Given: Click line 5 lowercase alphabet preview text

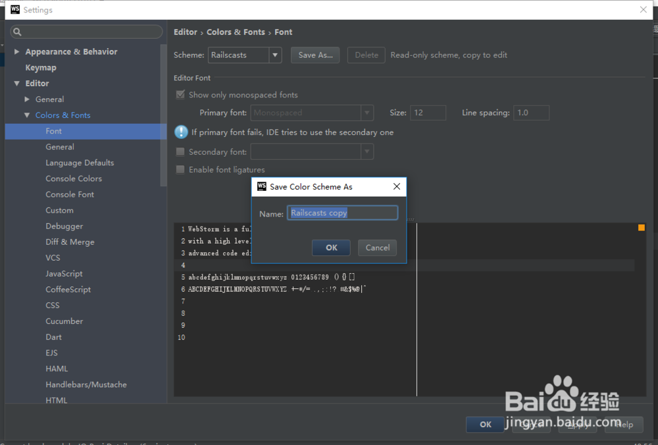Looking at the screenshot, I should [238, 277].
